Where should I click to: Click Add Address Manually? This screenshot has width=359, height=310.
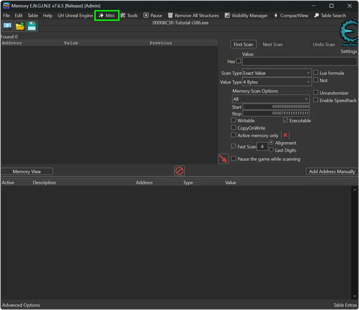tap(332, 172)
